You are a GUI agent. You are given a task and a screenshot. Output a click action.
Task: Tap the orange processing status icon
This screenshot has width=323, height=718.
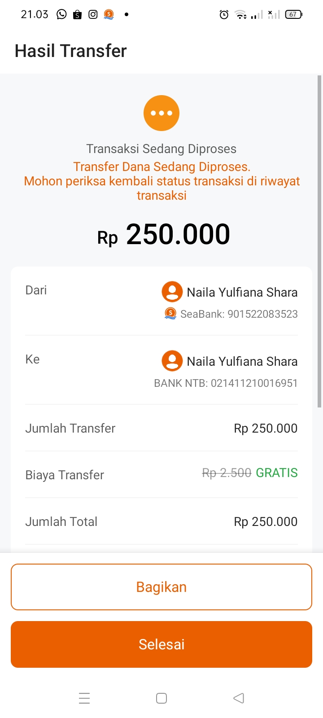pyautogui.click(x=161, y=113)
